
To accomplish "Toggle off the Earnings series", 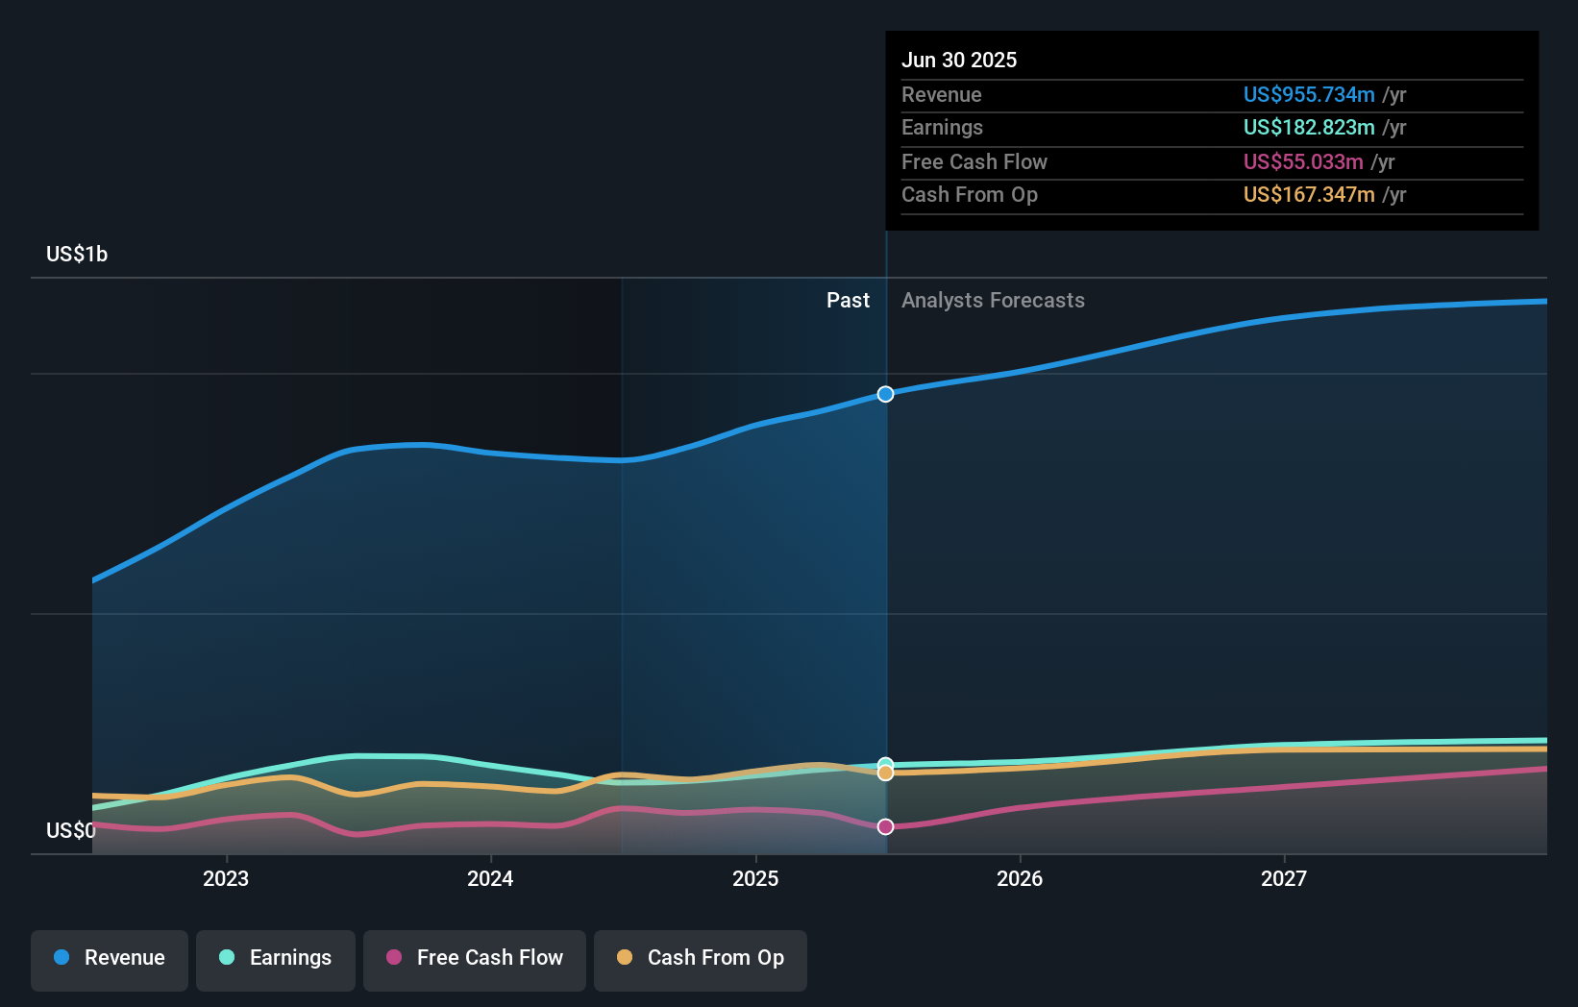I will coord(276,958).
